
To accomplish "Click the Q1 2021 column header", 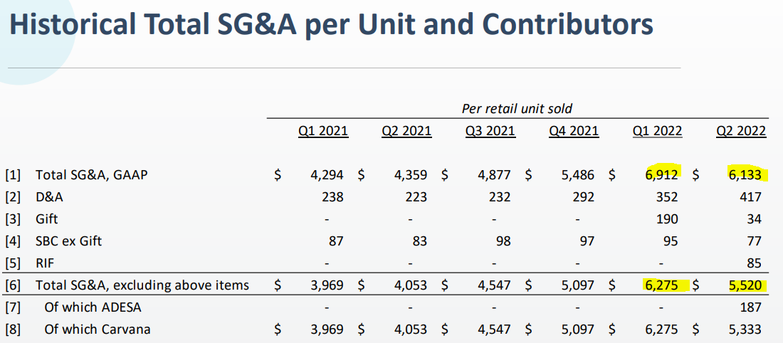I will 324,132.
